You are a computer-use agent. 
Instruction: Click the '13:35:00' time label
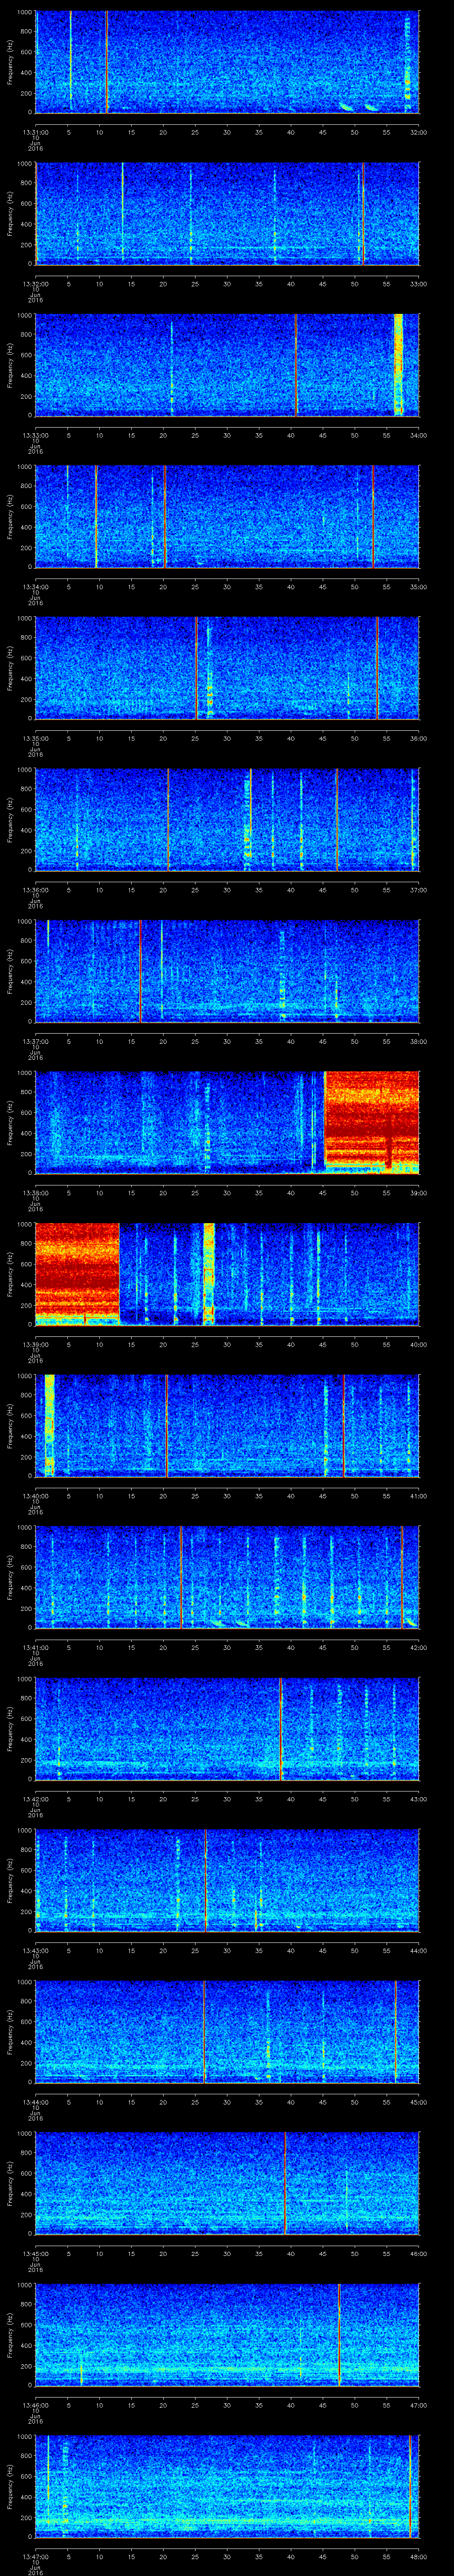(x=35, y=738)
